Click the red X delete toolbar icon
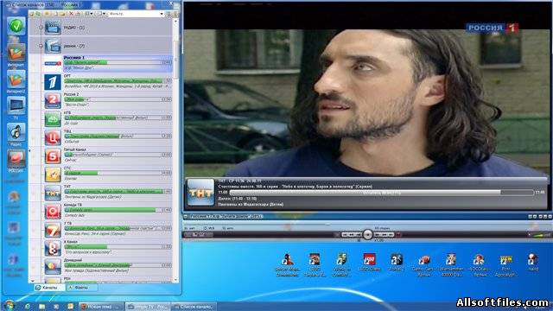 (71, 14)
